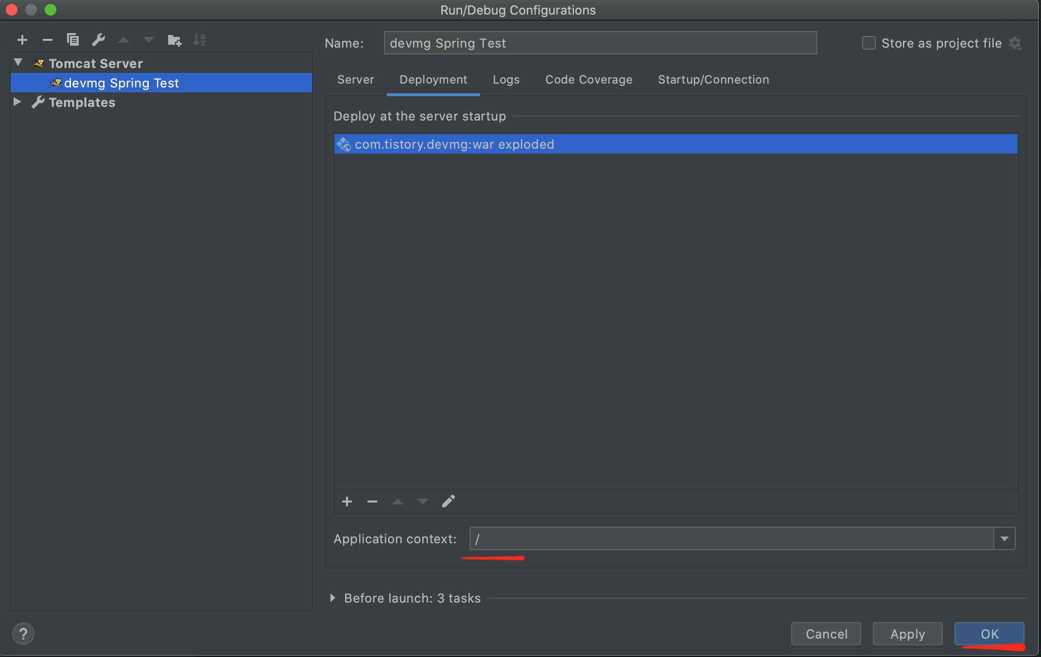Viewport: 1041px width, 657px height.
Task: Enable Store as project file
Action: [869, 43]
